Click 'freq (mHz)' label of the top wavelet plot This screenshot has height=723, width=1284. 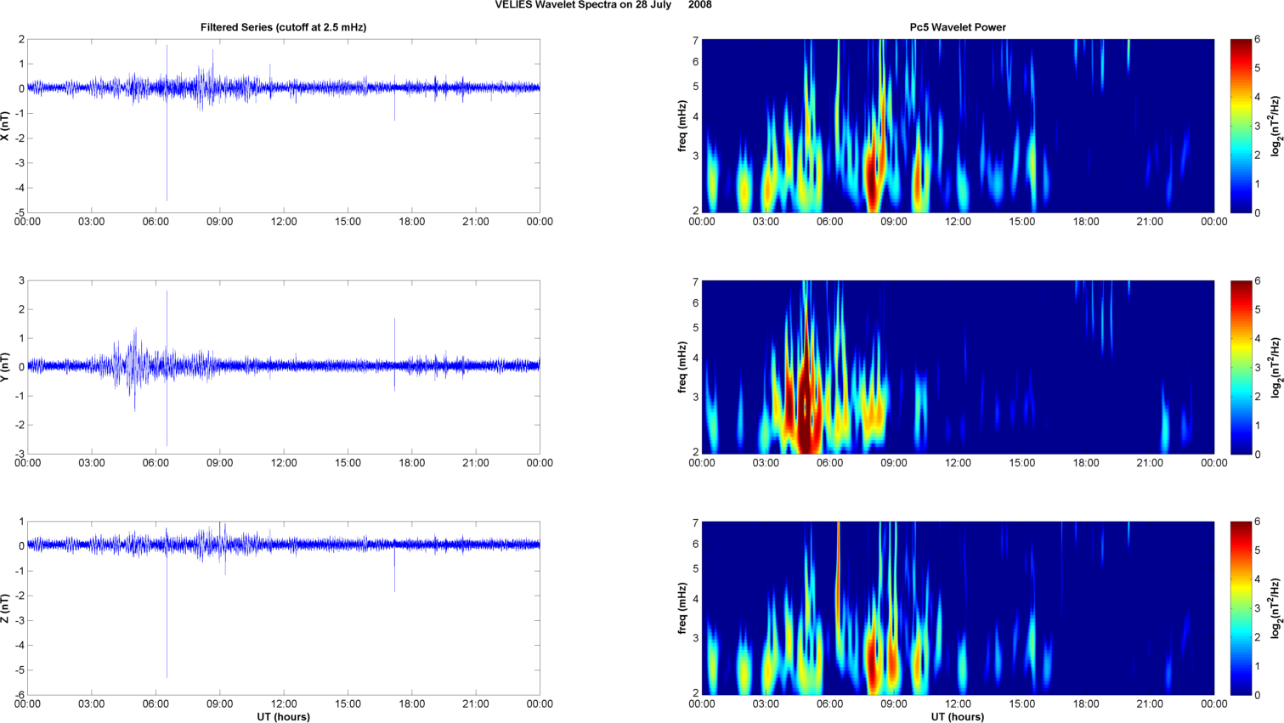682,126
